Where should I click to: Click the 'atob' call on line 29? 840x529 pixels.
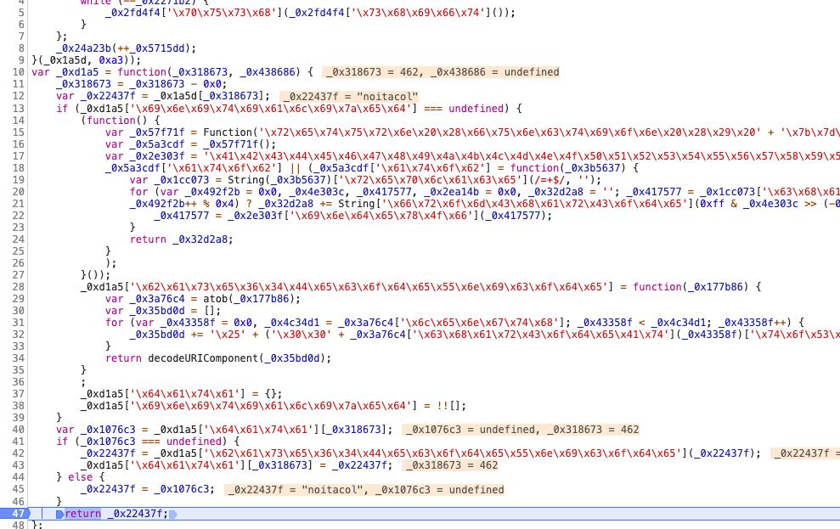[215, 299]
